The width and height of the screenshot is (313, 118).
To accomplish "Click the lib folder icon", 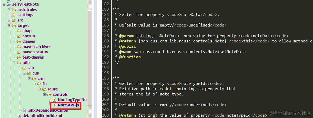I will tap(39, 84).
